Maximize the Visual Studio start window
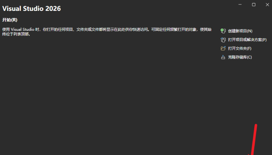 coord(254,5)
